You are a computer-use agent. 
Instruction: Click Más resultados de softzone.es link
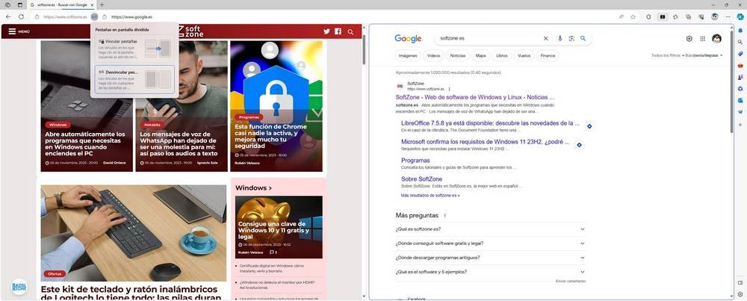click(x=430, y=196)
